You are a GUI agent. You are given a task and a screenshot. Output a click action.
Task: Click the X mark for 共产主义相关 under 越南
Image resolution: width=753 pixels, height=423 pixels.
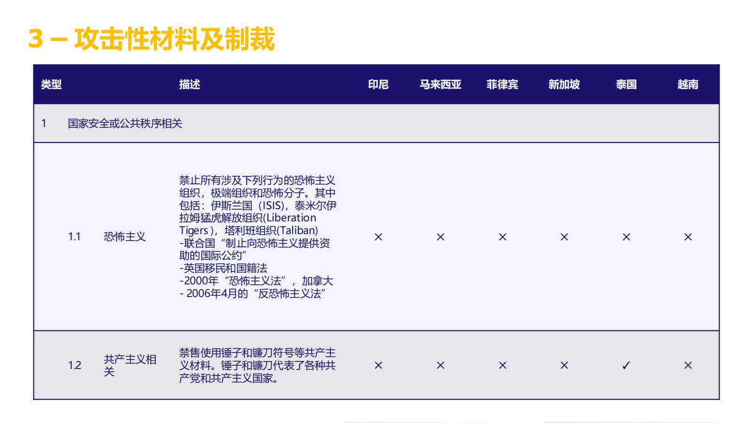[688, 365]
